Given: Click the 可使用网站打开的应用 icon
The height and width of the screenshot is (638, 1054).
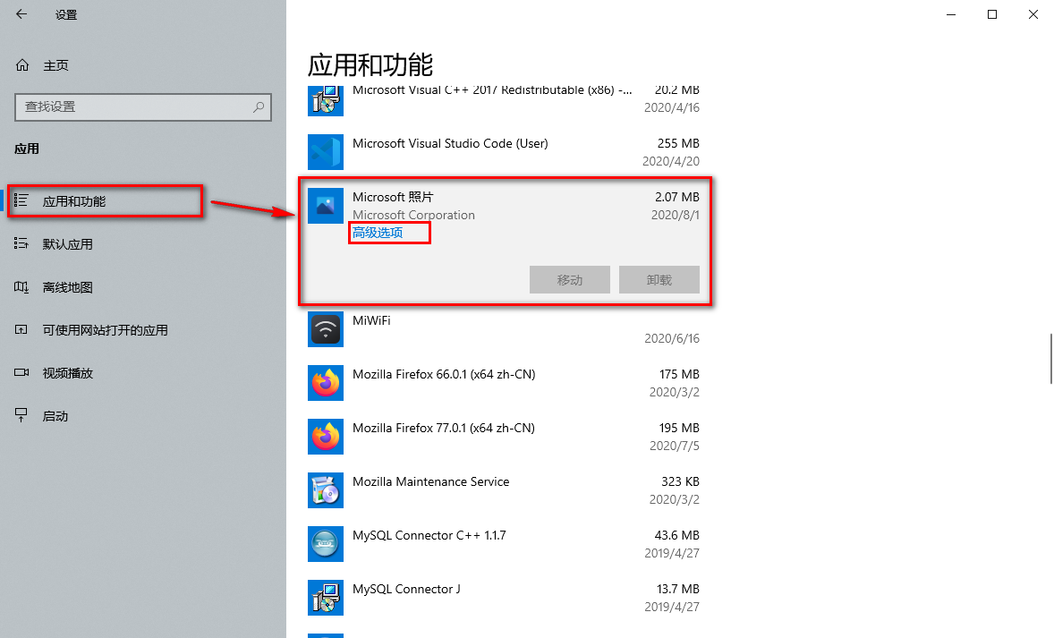Looking at the screenshot, I should [21, 329].
